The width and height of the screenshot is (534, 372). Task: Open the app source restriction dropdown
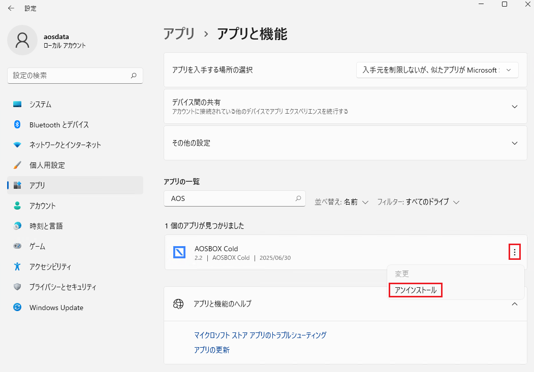437,70
